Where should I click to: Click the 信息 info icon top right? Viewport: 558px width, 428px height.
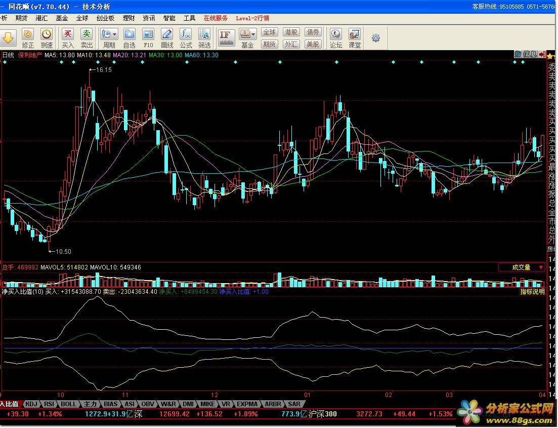point(530,54)
